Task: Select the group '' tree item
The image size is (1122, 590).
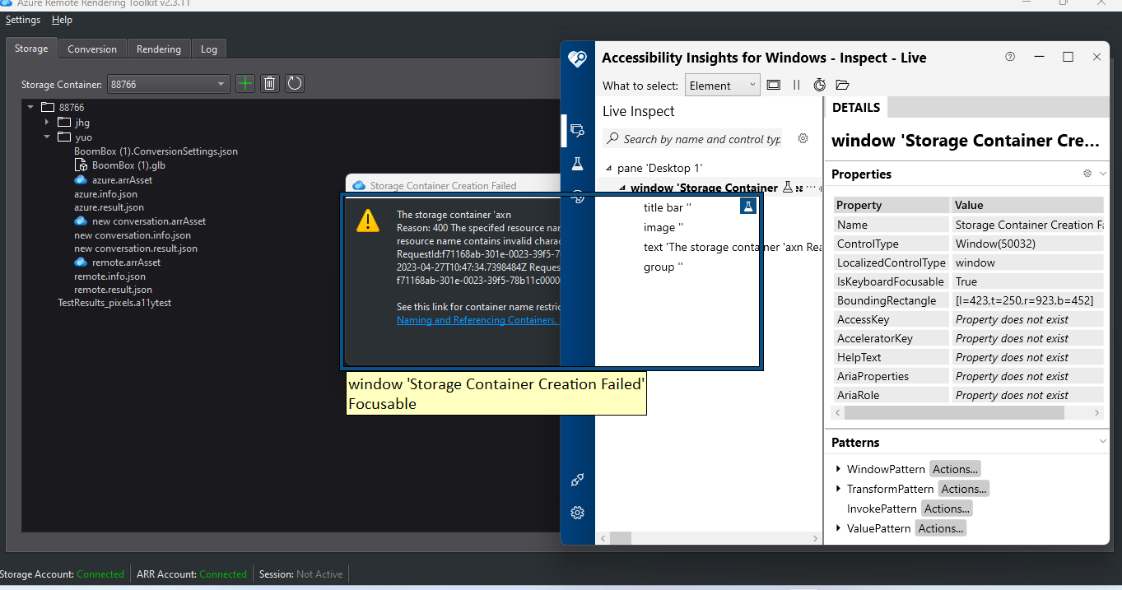Action: click(x=663, y=267)
